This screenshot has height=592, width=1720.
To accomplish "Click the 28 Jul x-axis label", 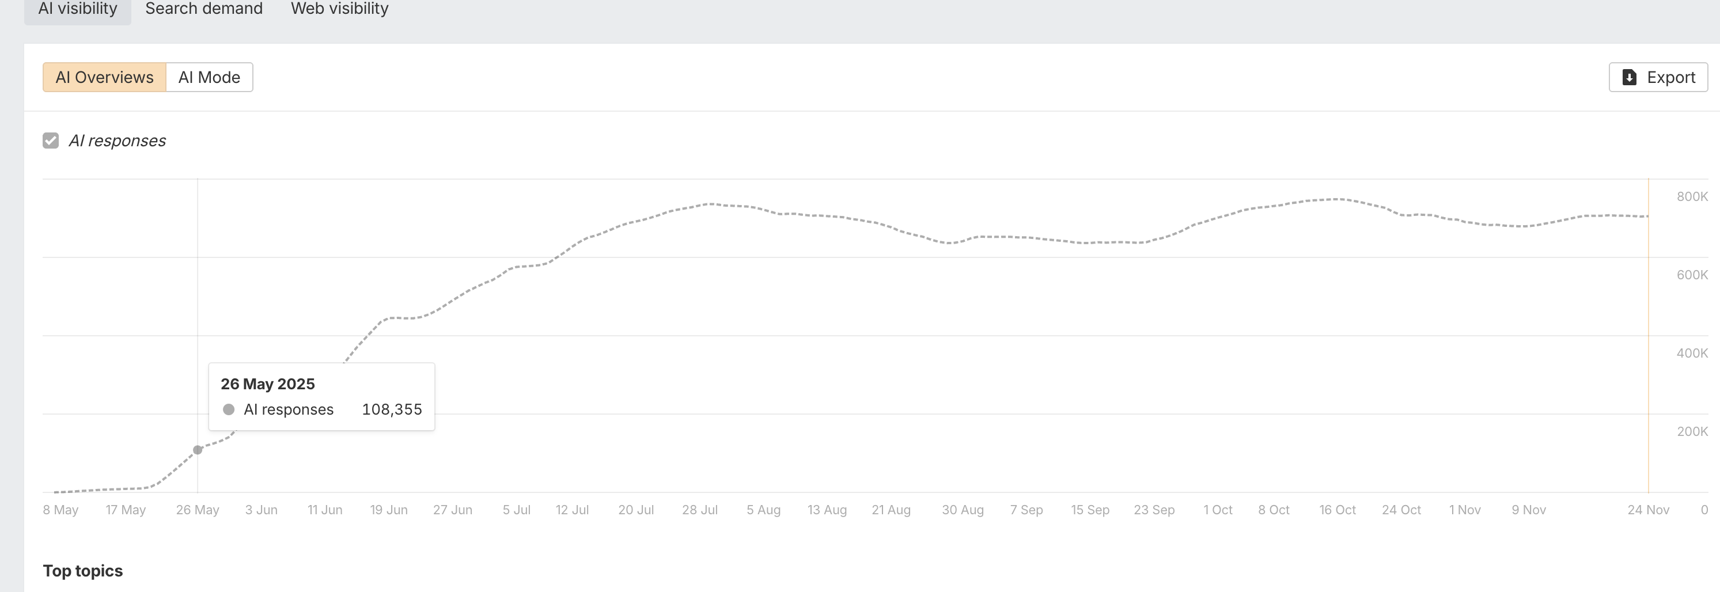I will tap(699, 510).
